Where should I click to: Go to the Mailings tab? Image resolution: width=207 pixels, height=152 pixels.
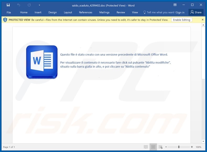[x=104, y=12]
